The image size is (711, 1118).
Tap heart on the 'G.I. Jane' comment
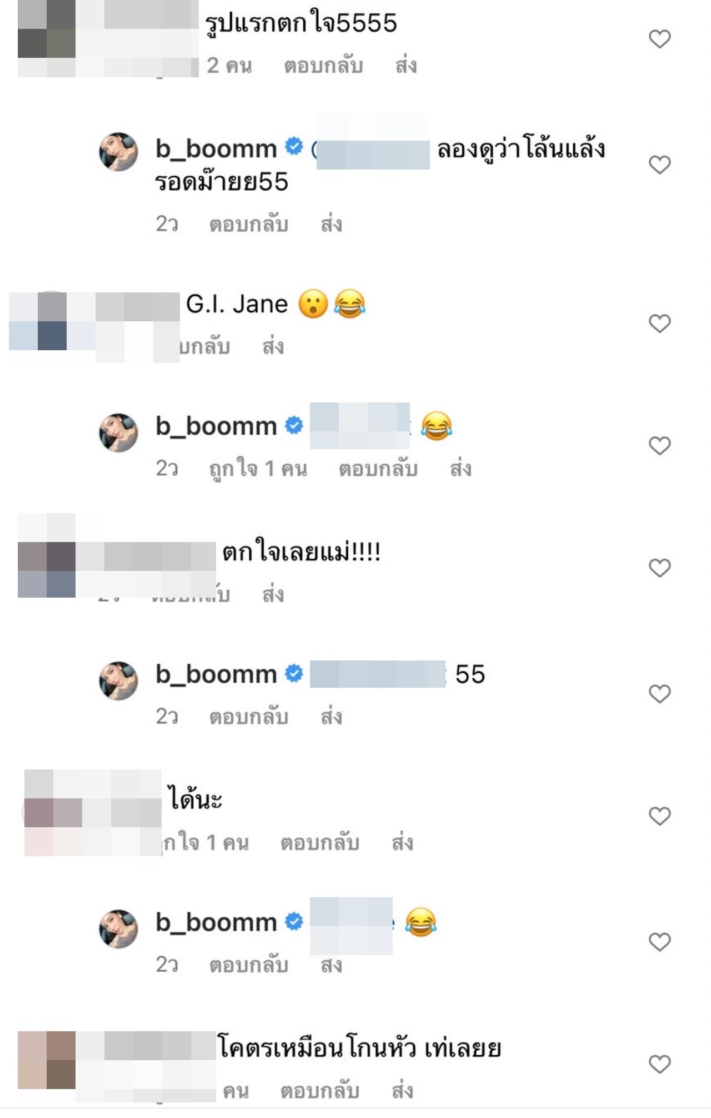click(x=660, y=323)
